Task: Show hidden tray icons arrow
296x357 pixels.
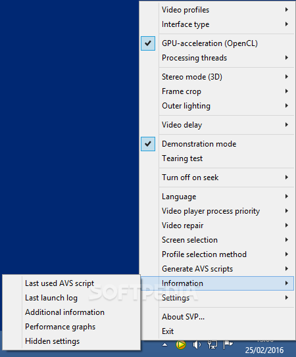Action: 164,345
